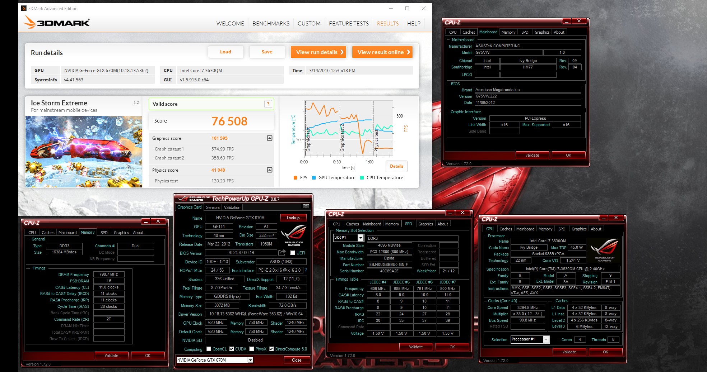The height and width of the screenshot is (372, 707).
Task: Enable the PhysX checkbox
Action: [x=252, y=349]
